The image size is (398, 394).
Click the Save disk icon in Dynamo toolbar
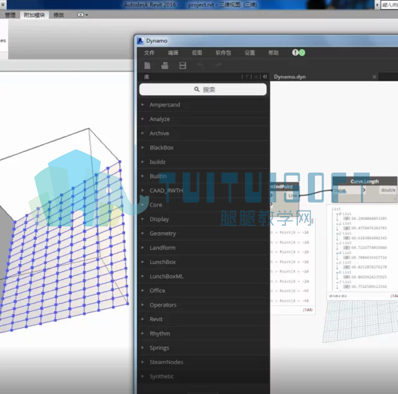point(183,65)
